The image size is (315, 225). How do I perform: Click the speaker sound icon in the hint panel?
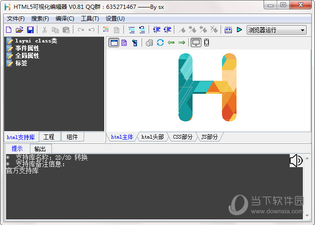(296, 161)
